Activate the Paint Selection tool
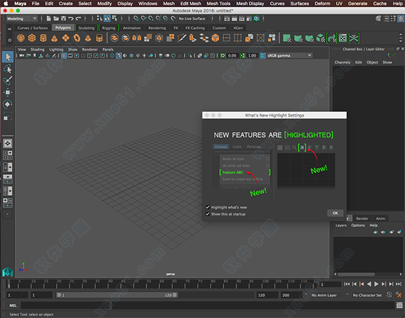Screen dimensions: 405x318 (7, 80)
